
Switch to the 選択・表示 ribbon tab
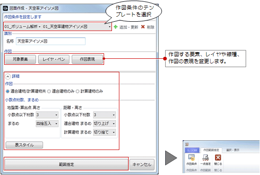[x=233, y=150]
